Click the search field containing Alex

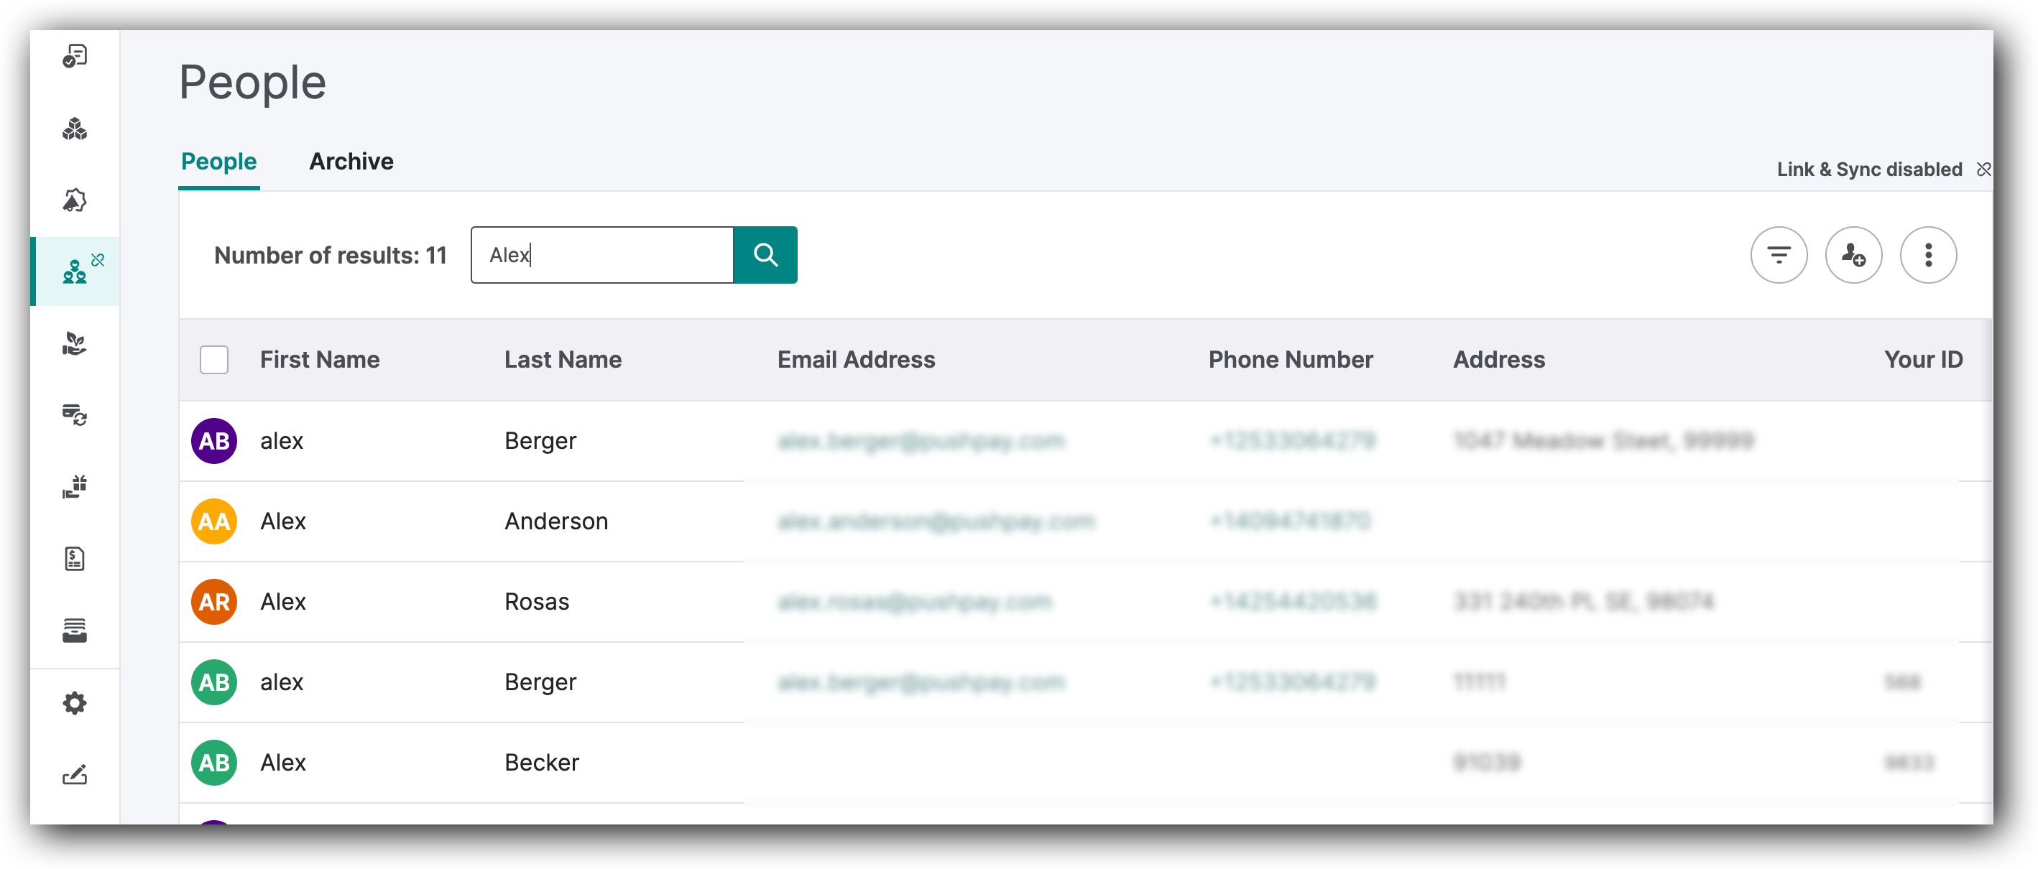(x=601, y=255)
